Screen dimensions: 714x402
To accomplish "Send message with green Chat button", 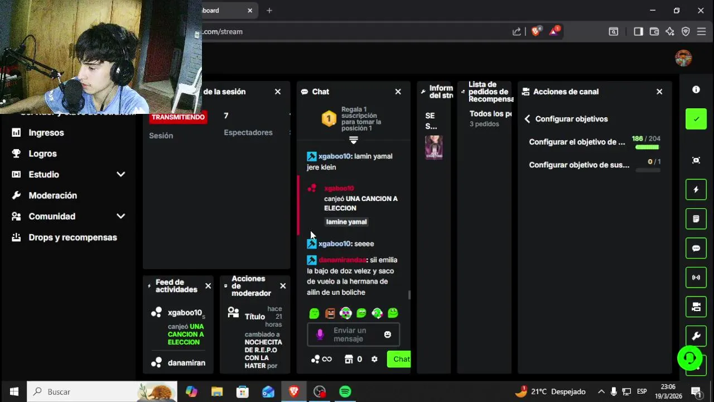I will point(399,359).
